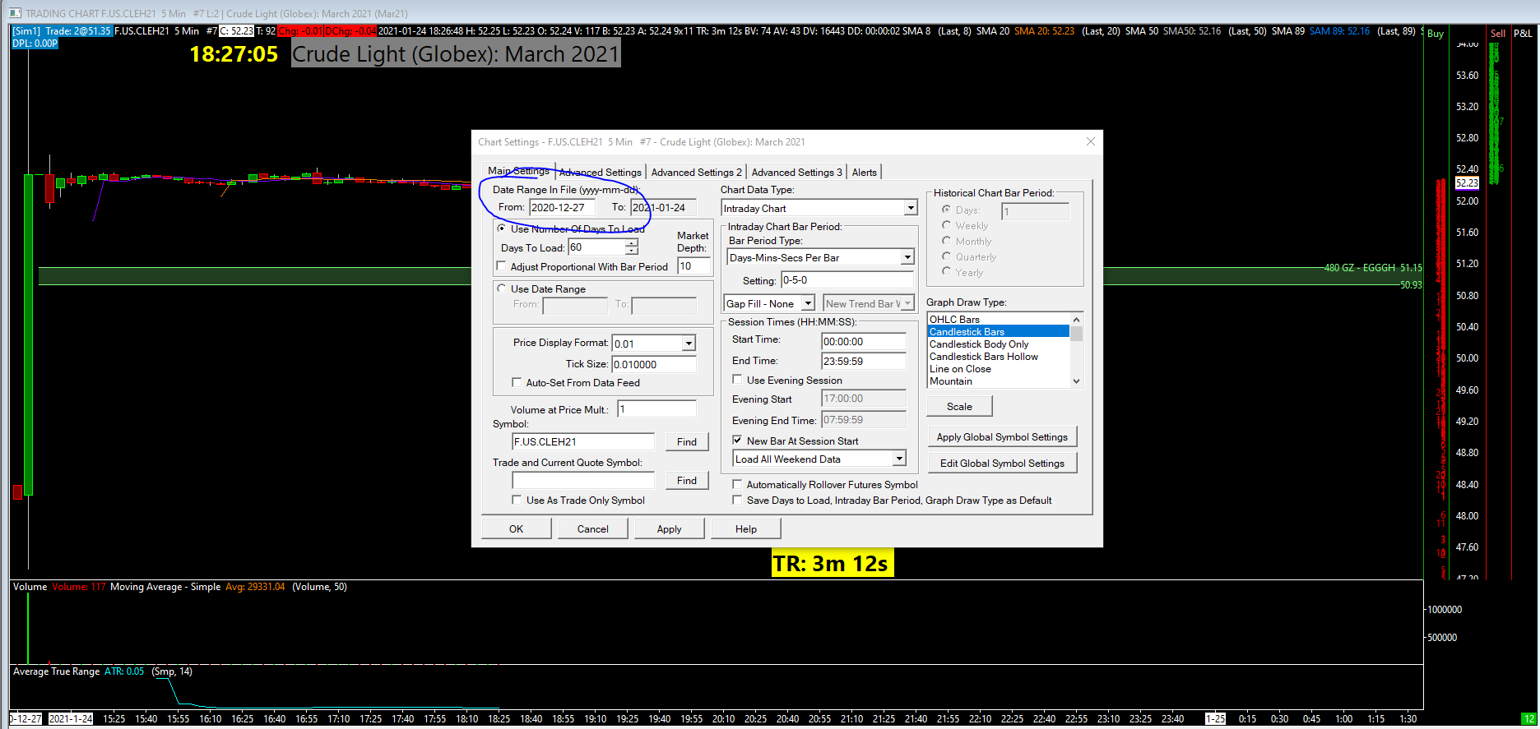Click the TR: 3m 12s countdown label
Screen dimensions: 1540x729
coord(831,563)
